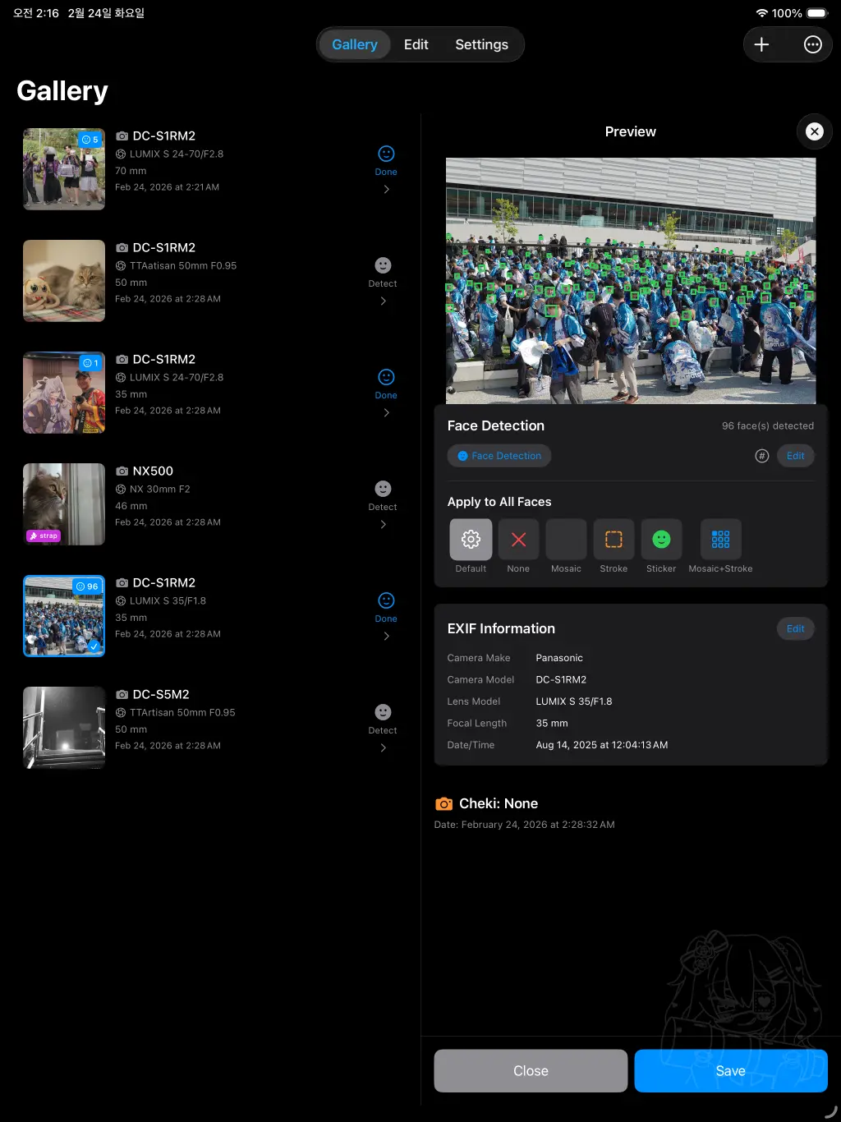Click the plus icon to add photos
841x1122 pixels.
click(761, 44)
